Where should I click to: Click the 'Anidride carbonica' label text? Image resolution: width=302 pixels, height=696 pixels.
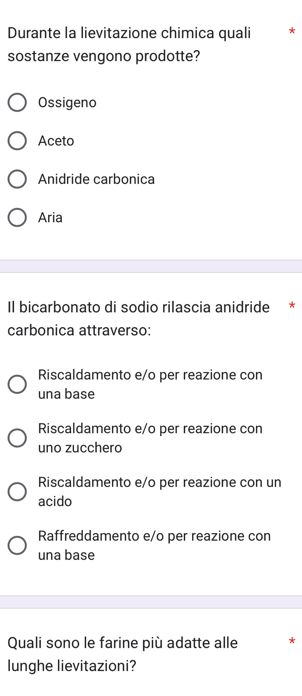point(96,179)
